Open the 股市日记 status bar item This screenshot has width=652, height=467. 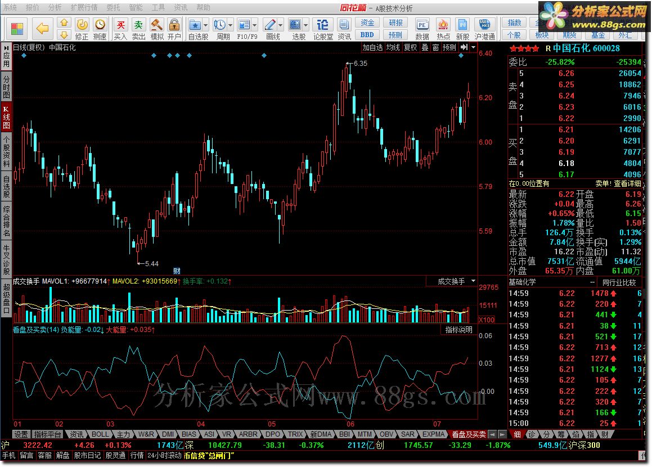click(87, 455)
